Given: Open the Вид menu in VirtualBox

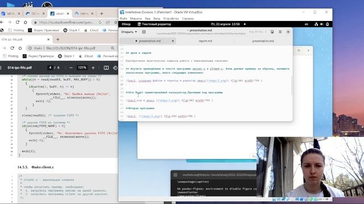Looking at the screenshot, I should pyautogui.click(x=148, y=19).
